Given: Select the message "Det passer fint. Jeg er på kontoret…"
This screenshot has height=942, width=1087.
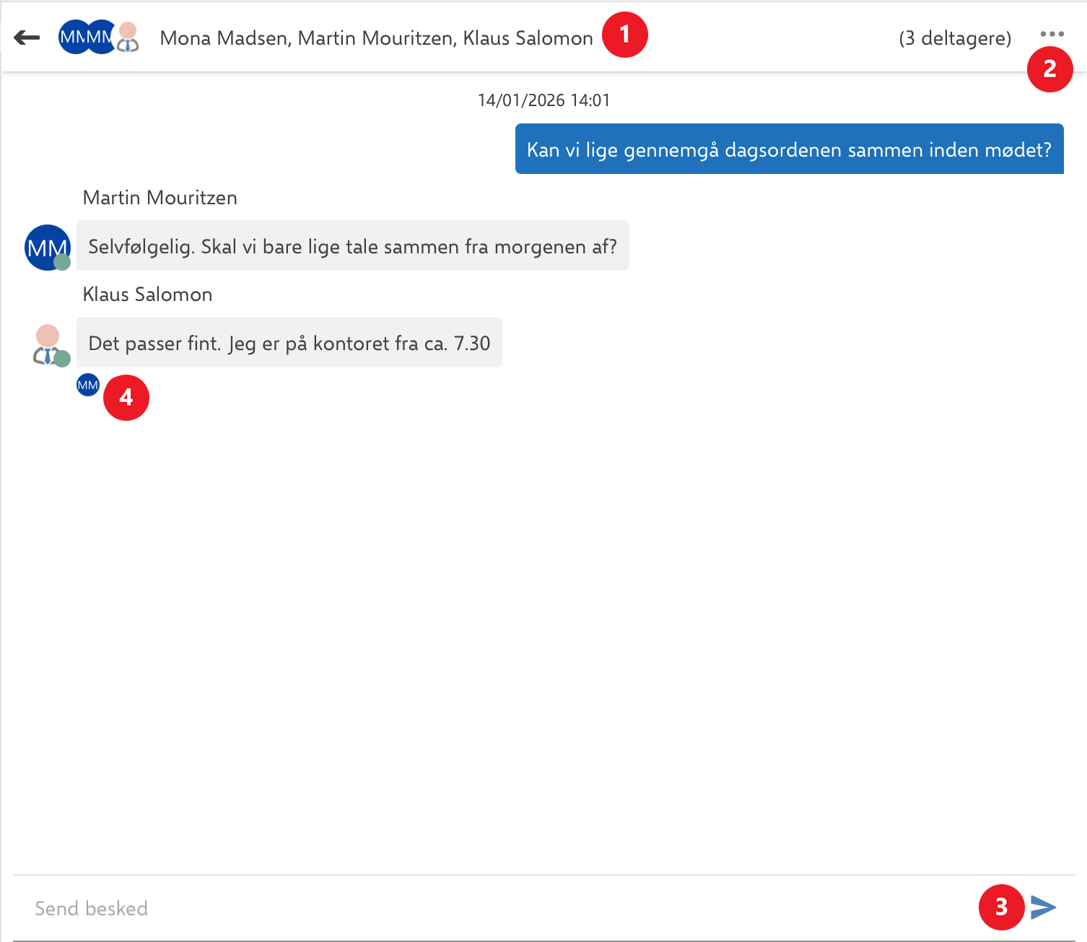Looking at the screenshot, I should pyautogui.click(x=289, y=342).
